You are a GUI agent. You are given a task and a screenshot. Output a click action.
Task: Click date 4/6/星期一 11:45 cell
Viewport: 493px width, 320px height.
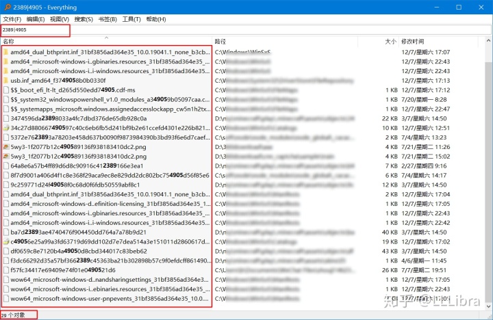coord(424,261)
